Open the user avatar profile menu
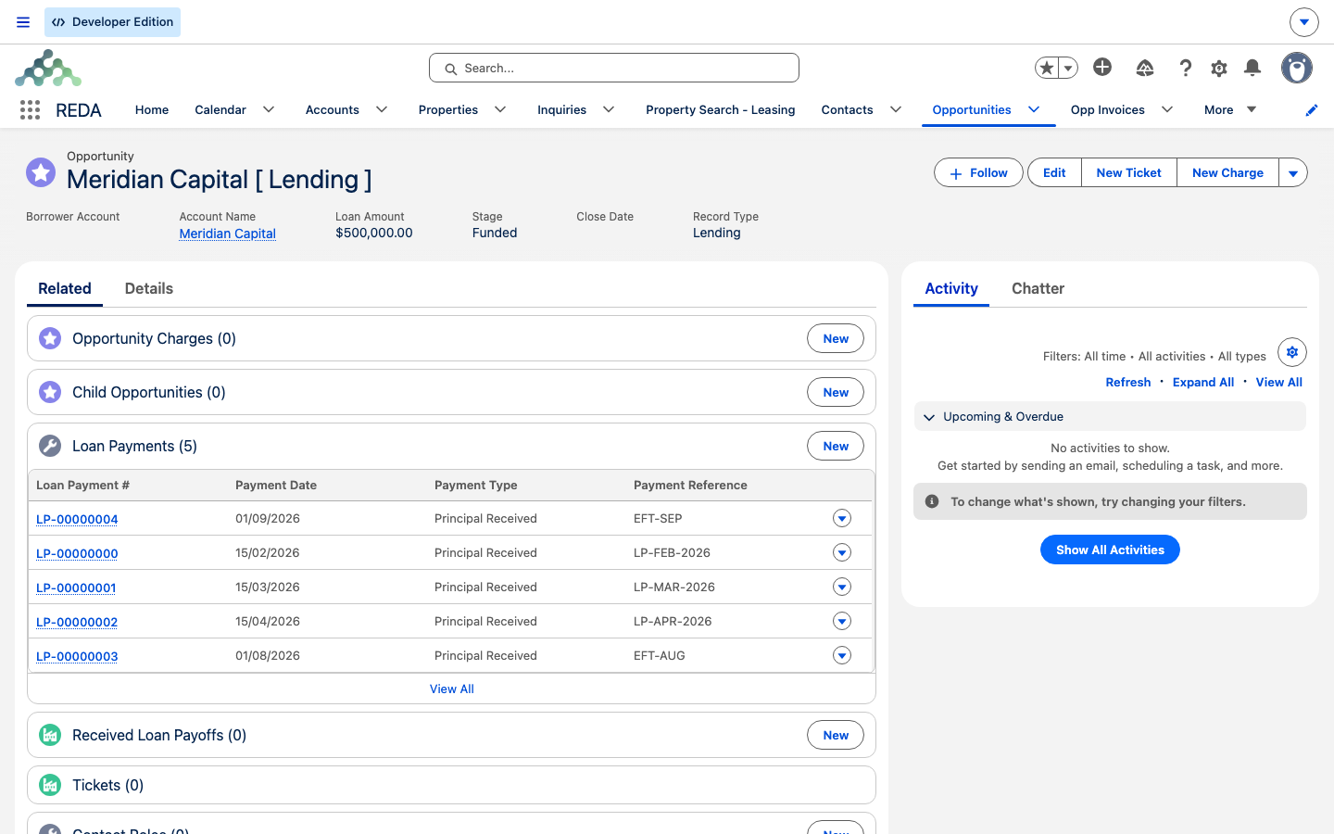 [x=1297, y=68]
